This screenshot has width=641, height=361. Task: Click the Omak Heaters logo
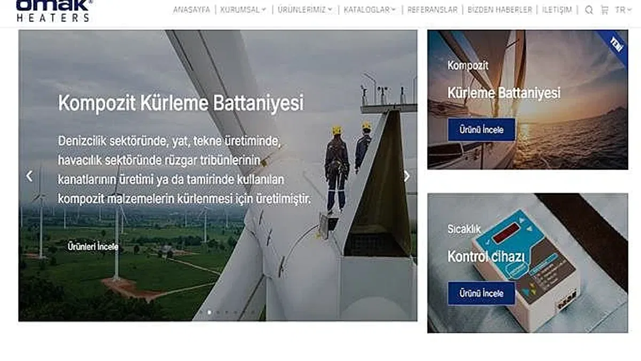54,10
